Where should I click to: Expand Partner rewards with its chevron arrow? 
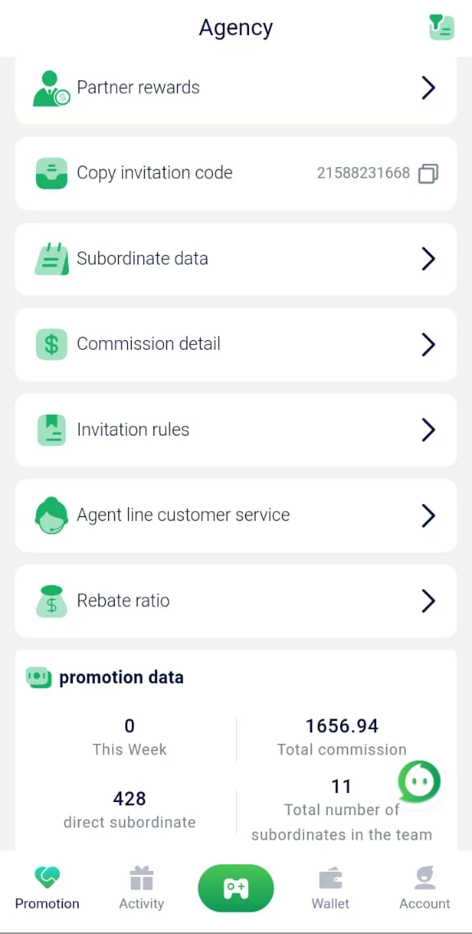pyautogui.click(x=428, y=88)
